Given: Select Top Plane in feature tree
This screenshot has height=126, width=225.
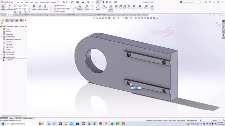Looking at the screenshot, I should (9, 44).
